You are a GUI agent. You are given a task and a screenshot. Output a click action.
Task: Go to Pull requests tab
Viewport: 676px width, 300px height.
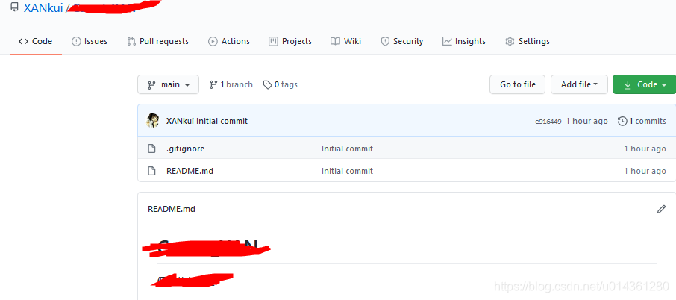pos(157,41)
